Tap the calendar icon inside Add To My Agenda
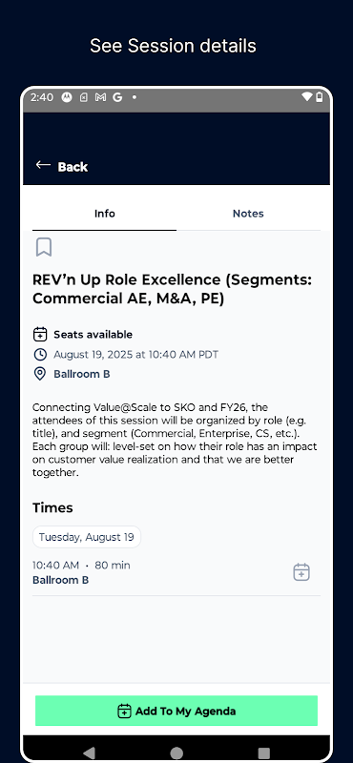The height and width of the screenshot is (763, 353). click(124, 711)
